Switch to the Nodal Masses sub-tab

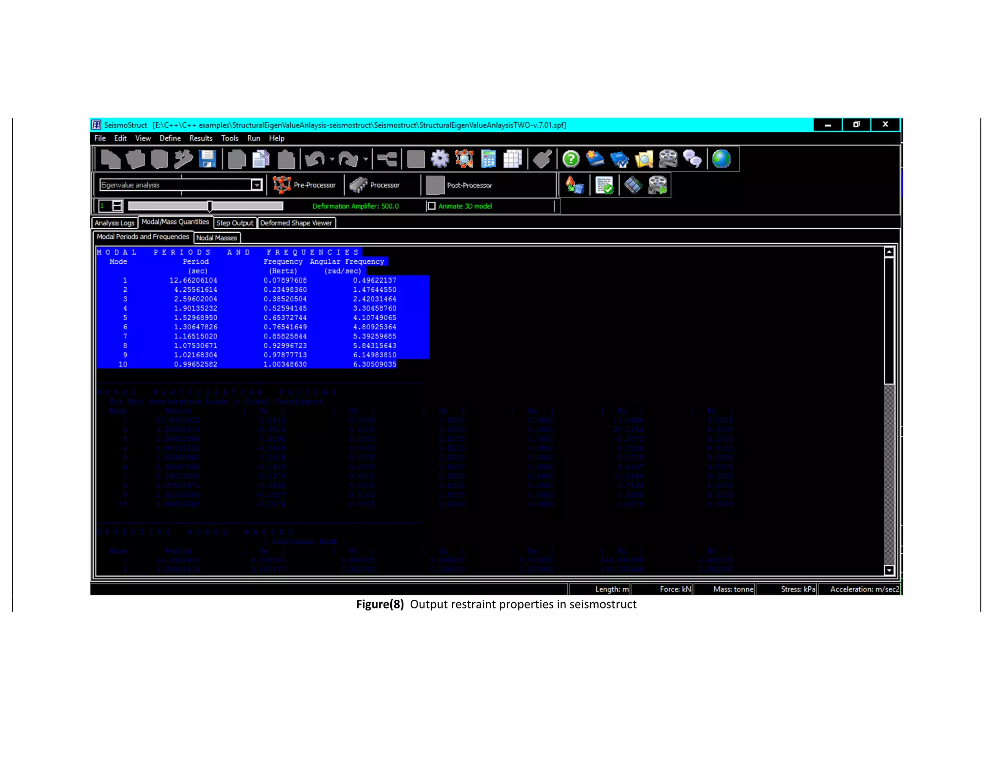pyautogui.click(x=217, y=238)
